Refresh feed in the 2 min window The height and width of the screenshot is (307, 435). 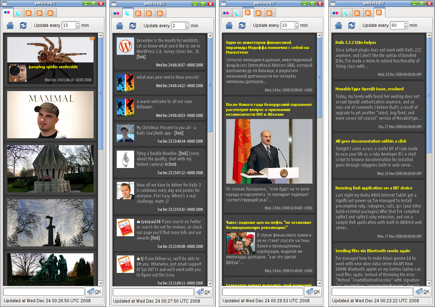tap(133, 25)
